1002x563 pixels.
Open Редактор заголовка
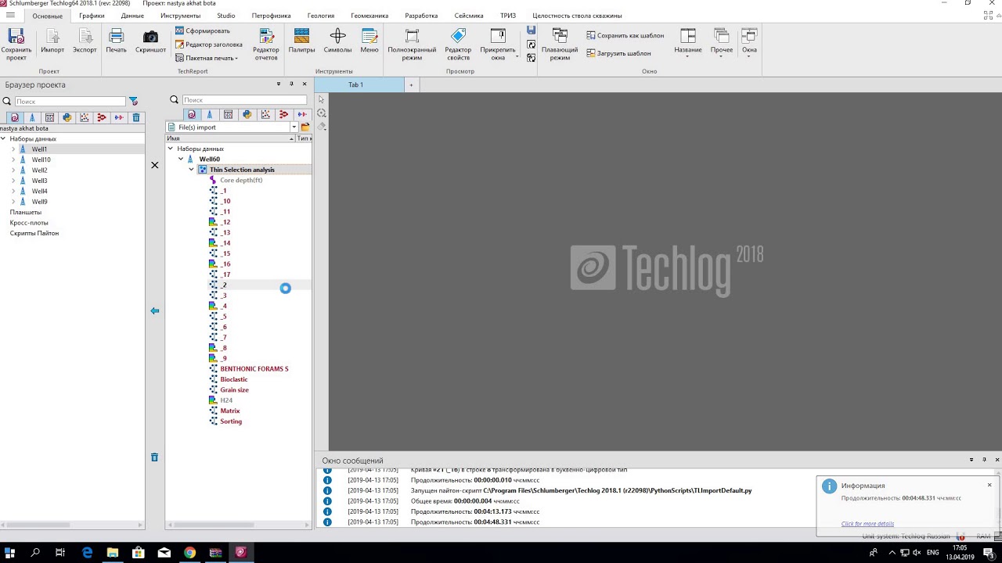208,45
